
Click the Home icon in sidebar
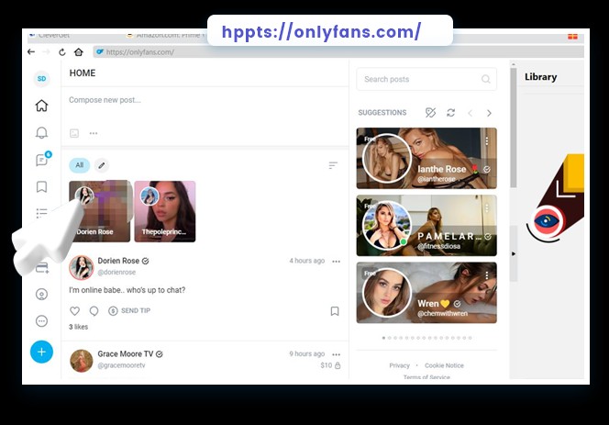point(41,106)
